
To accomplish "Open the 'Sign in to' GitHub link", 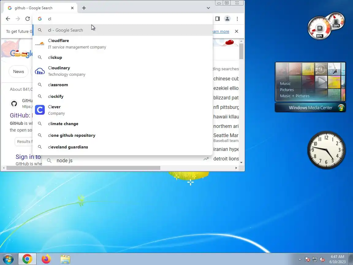I will 28,157.
